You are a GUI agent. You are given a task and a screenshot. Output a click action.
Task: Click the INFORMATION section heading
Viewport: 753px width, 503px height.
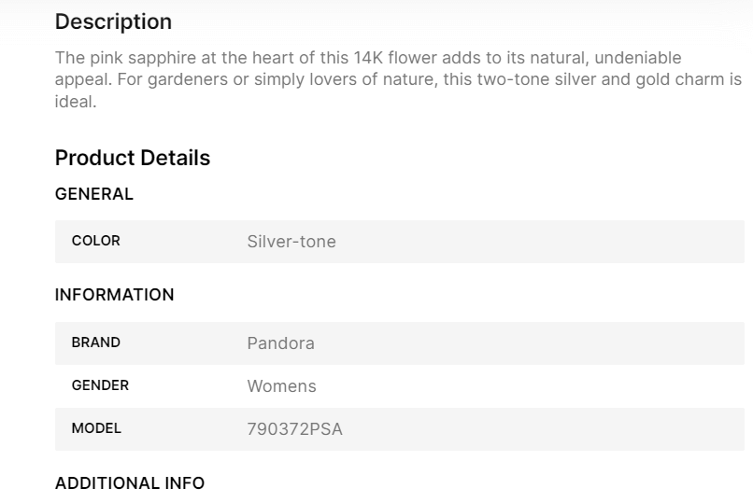click(x=115, y=295)
